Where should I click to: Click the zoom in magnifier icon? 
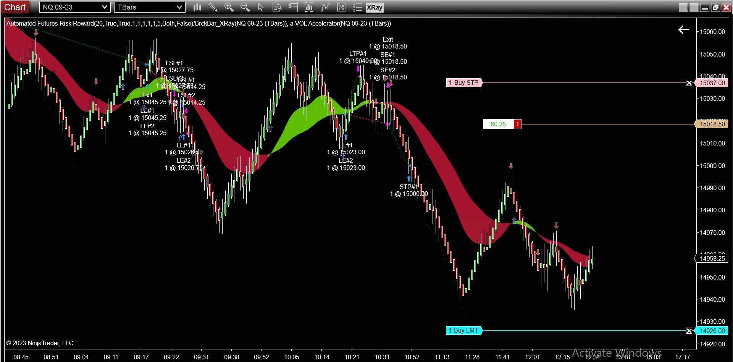tap(229, 7)
